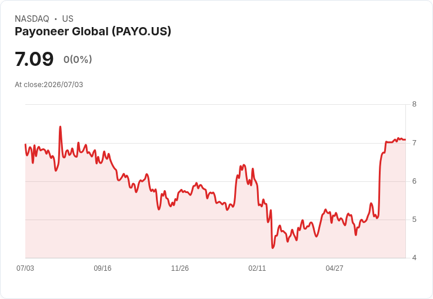Click the At close 2026/07/03 timestamp

[x=49, y=85]
